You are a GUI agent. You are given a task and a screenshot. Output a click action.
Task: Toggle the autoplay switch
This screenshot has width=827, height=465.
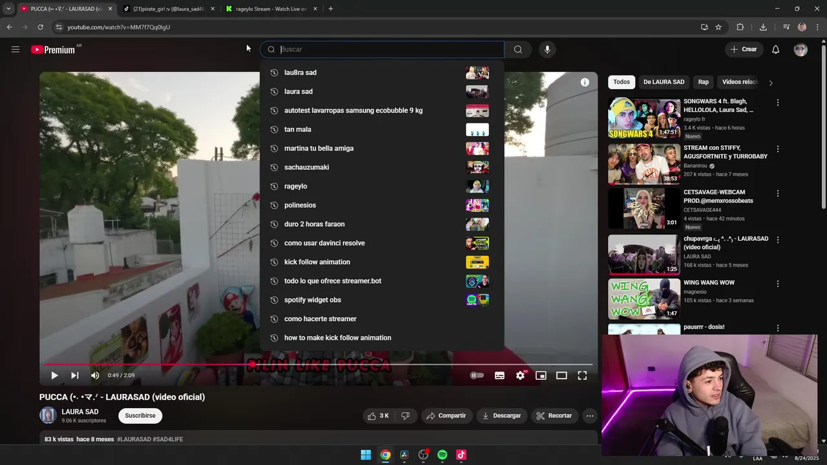coord(477,375)
